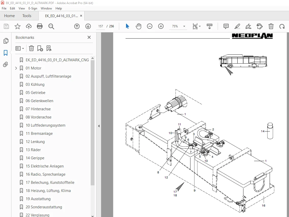Image resolution: width=289 pixels, height=217 pixels.
Task: Click the bookmarks panel vertical scrollbar
Action: [x=92, y=123]
